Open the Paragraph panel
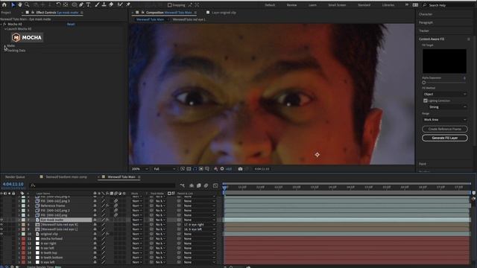Image resolution: width=477 pixels, height=268 pixels. [x=426, y=22]
